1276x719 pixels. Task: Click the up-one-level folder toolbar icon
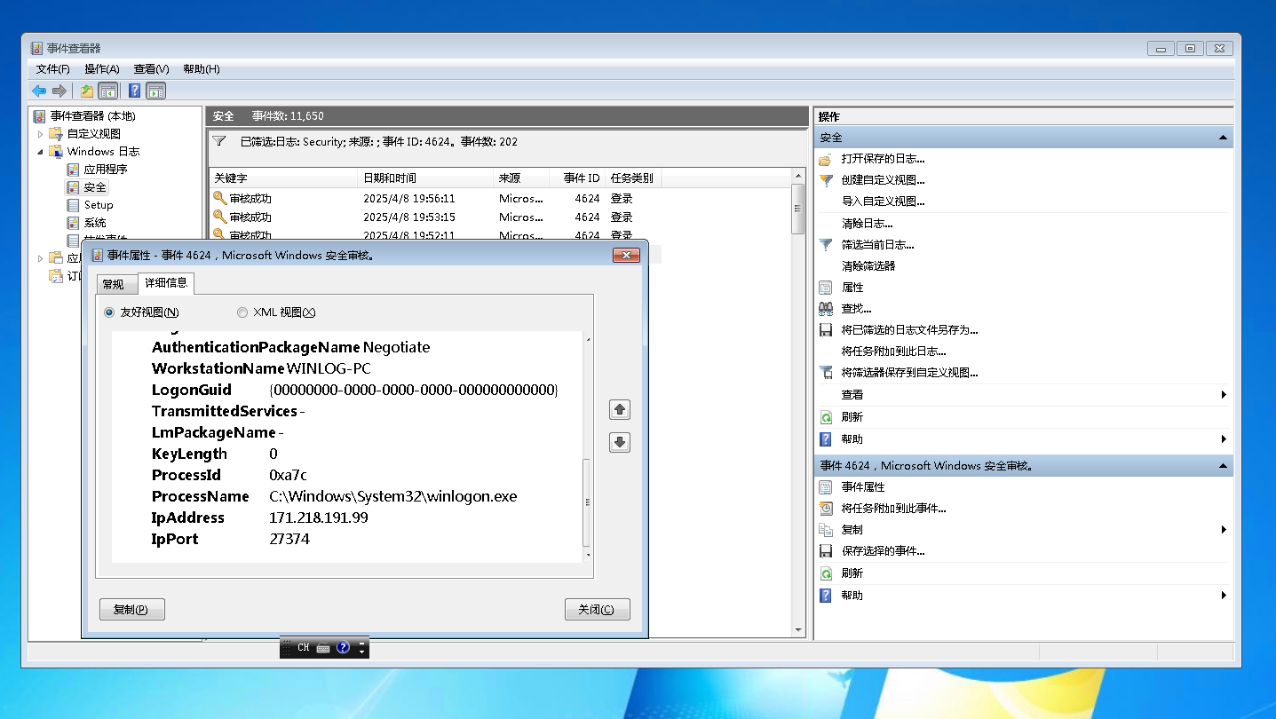coord(86,91)
